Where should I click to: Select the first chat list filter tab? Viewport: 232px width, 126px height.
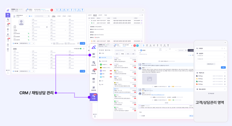(x=117, y=54)
